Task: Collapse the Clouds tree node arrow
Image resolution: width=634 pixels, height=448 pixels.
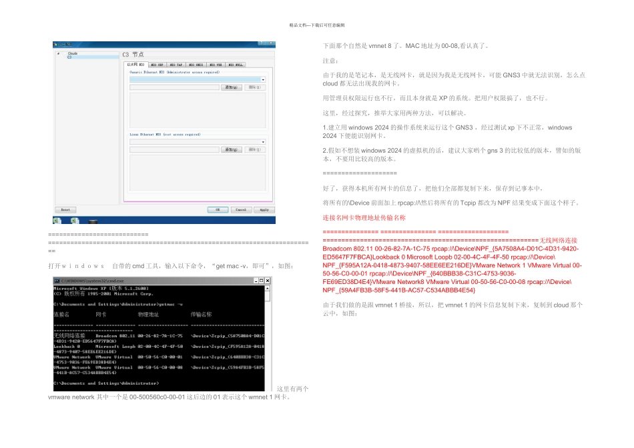Action: tap(58, 53)
